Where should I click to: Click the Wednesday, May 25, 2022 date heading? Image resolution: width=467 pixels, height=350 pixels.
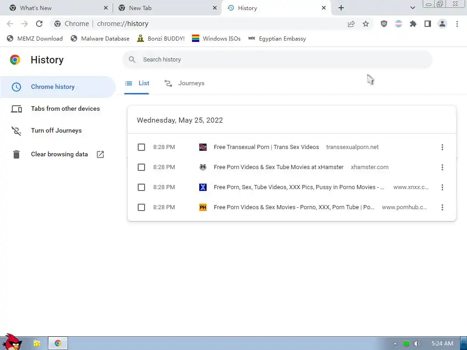click(x=180, y=120)
